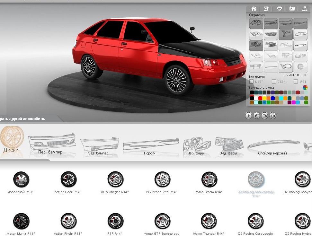Select taillights in the paint grid
Viewport: 312px width, 236px height.
point(271,46)
